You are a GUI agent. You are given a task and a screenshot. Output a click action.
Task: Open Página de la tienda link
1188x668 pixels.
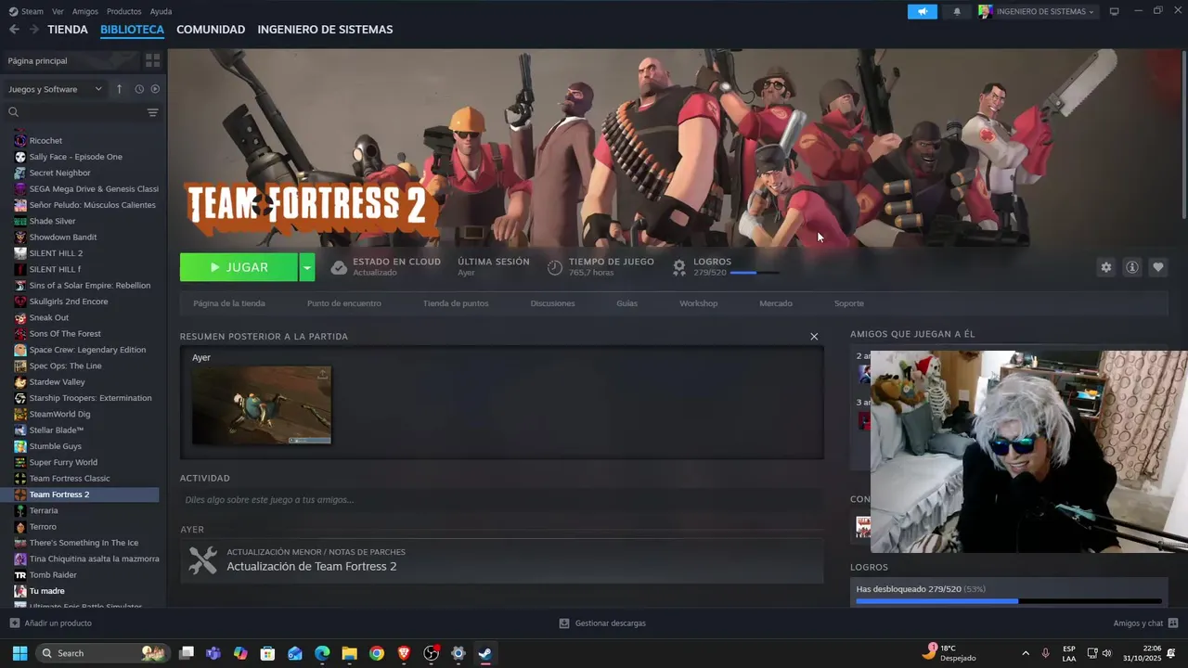(x=229, y=303)
